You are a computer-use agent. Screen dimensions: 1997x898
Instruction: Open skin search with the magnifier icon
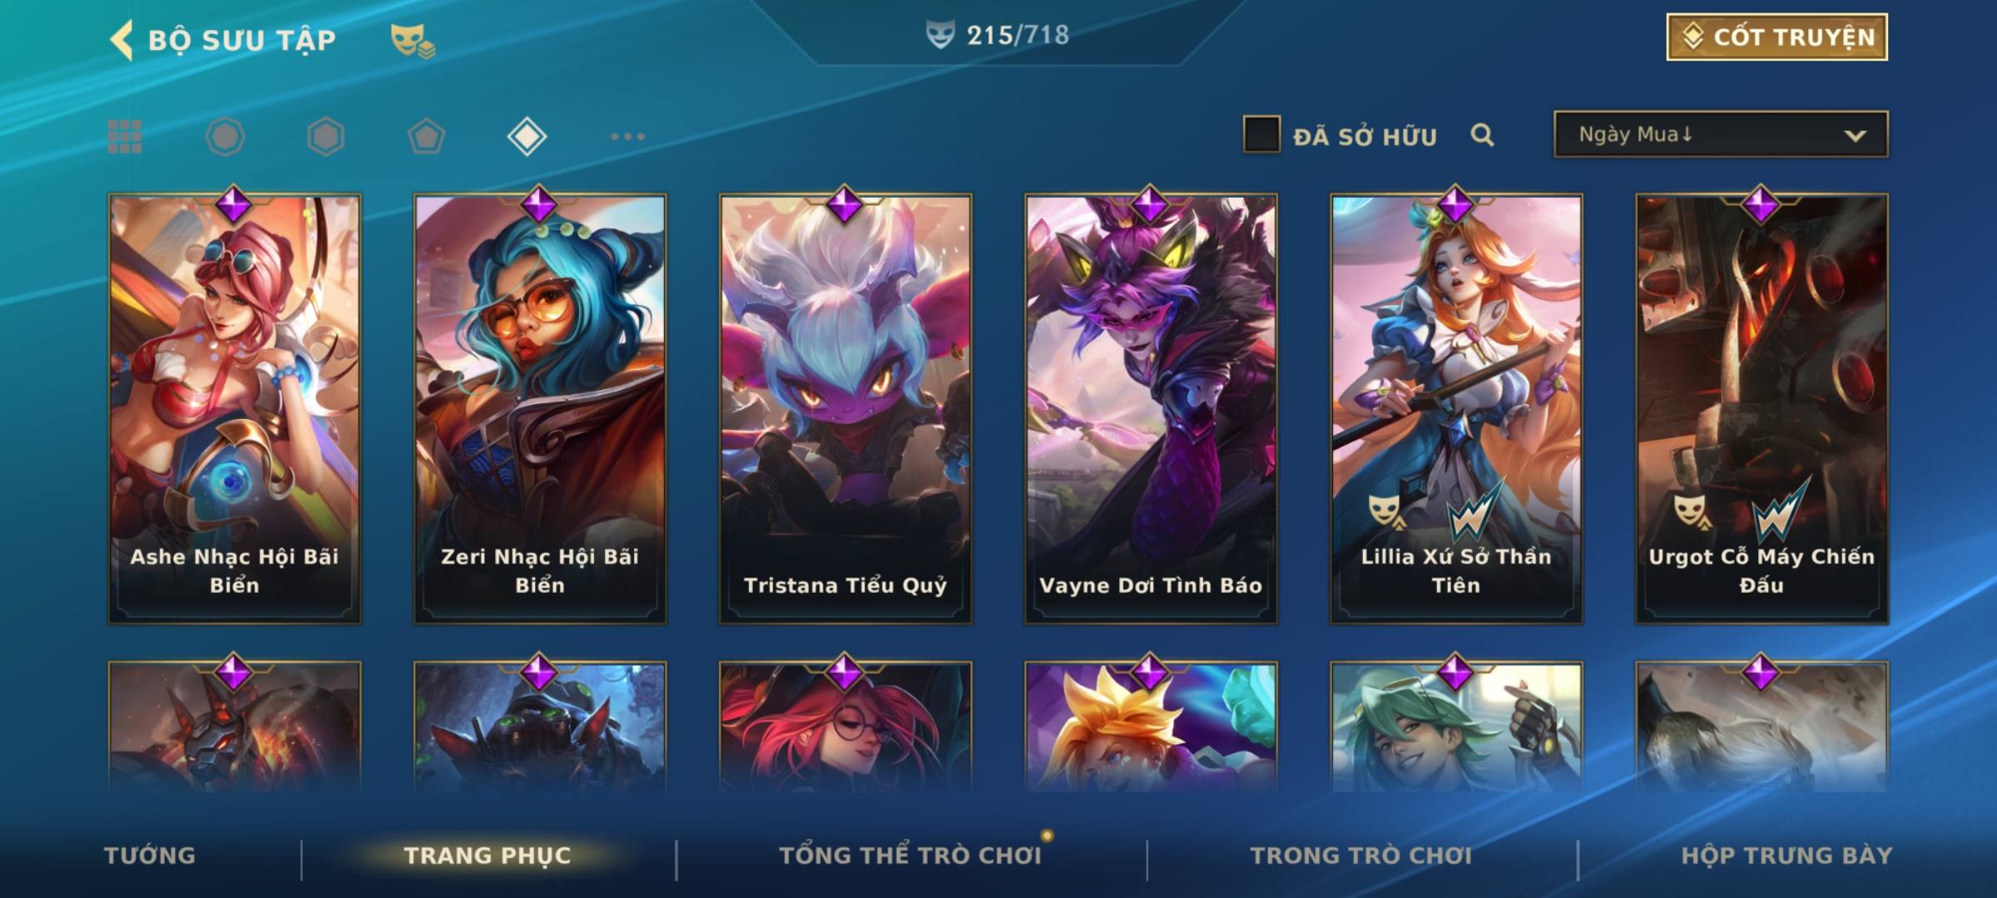click(x=1482, y=135)
